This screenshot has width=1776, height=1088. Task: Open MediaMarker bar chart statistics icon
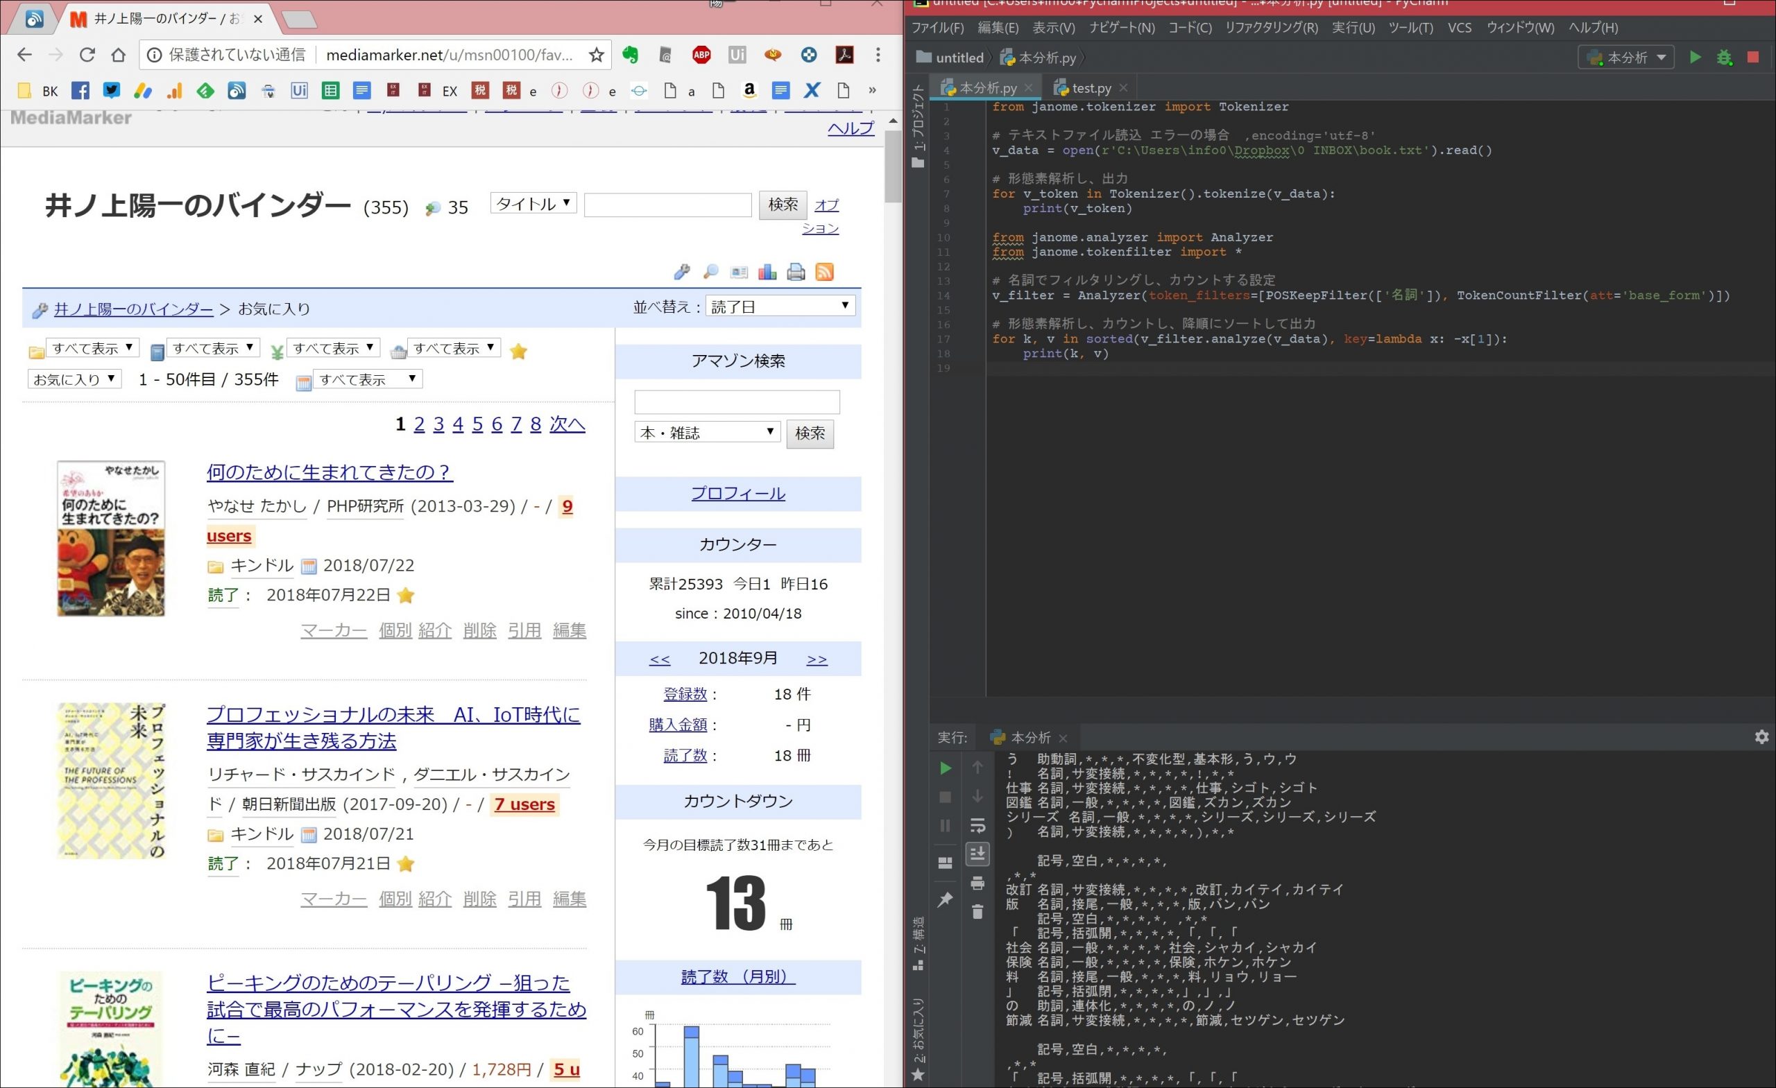tap(767, 272)
